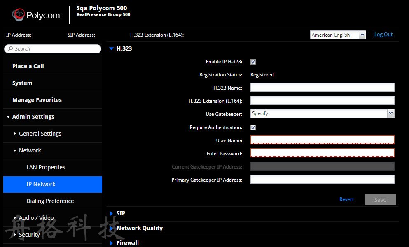The image size is (409, 247).
Task: Click the Save button
Action: [380, 200]
